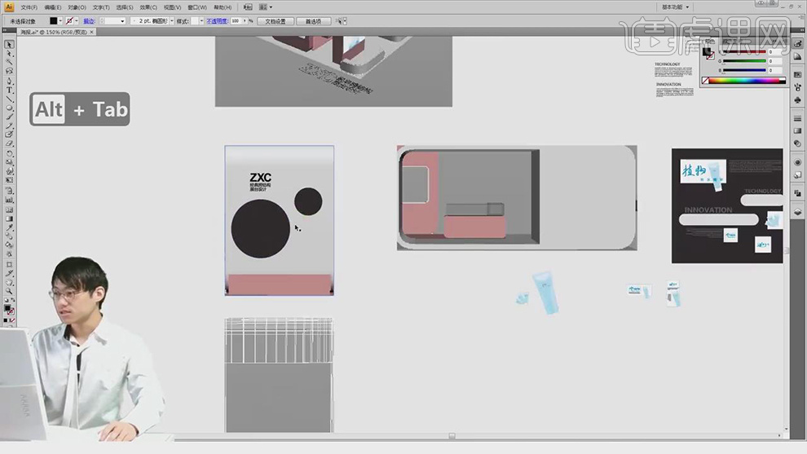Click the 首选项 button
Viewport: 807px width, 454px height.
[x=313, y=21]
